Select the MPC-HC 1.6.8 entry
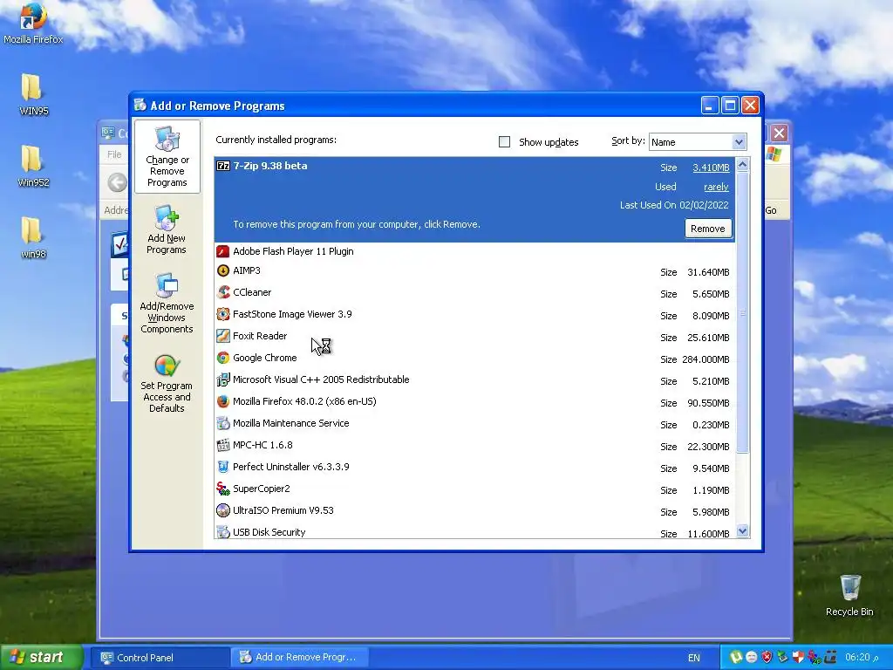893x670 pixels. [475, 446]
